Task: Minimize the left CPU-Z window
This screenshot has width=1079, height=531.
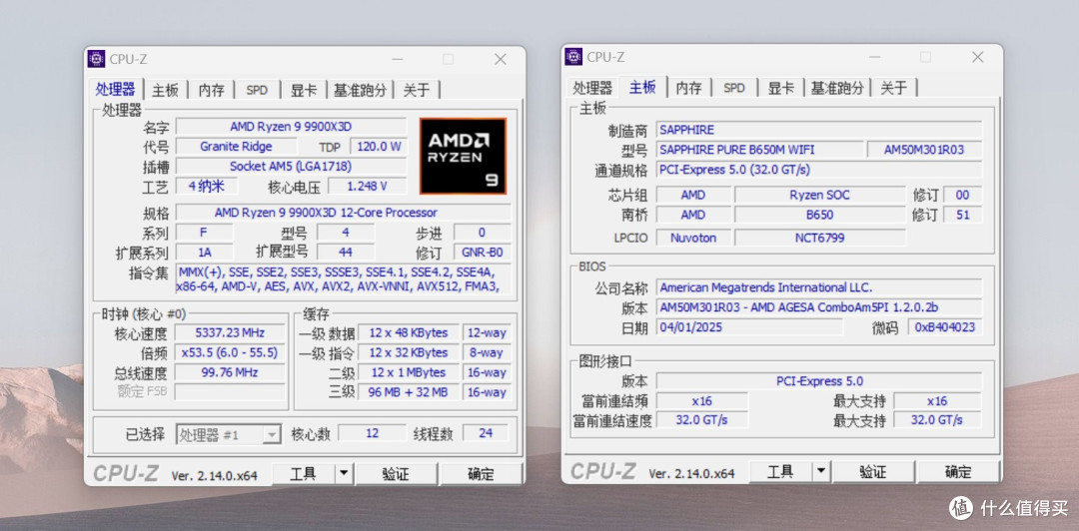Action: 397,59
